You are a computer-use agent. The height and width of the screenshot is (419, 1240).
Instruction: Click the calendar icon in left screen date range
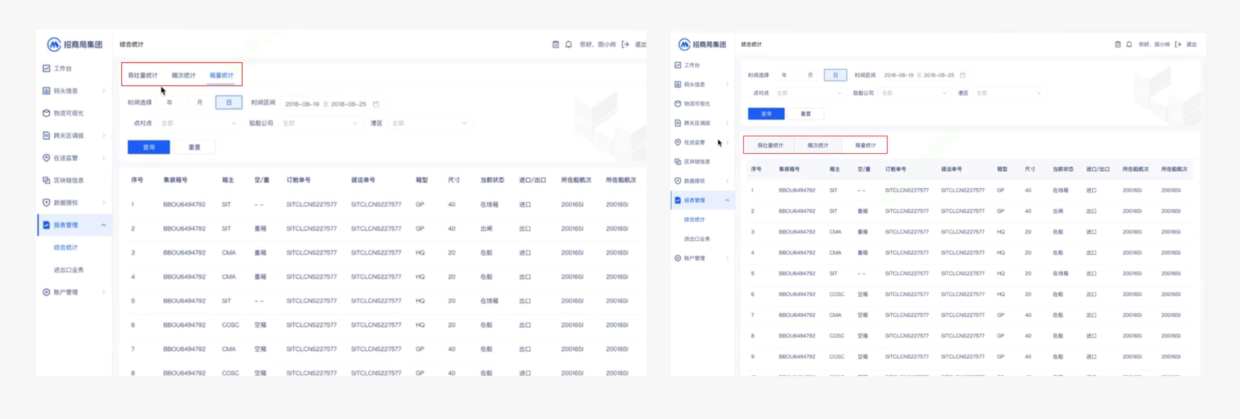click(376, 104)
